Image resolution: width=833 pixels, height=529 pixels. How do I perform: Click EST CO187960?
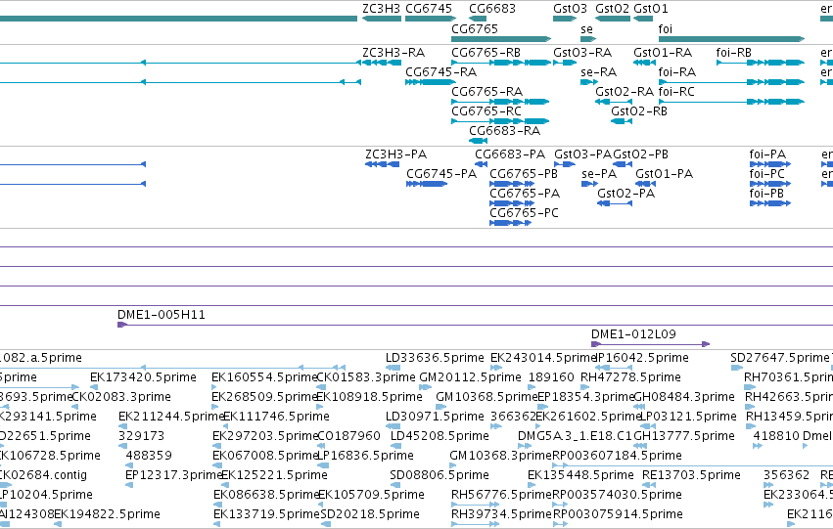pos(321,446)
